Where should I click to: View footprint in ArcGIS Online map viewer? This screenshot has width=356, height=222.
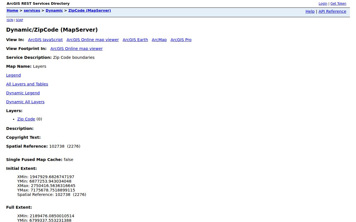click(x=76, y=49)
